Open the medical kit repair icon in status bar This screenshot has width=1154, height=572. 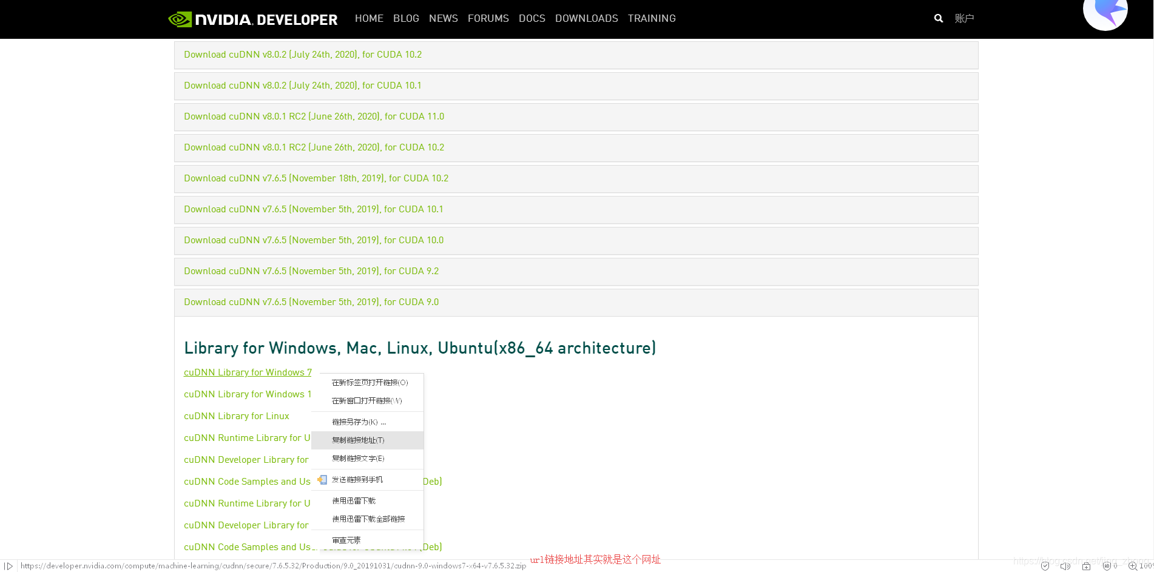click(x=1086, y=566)
